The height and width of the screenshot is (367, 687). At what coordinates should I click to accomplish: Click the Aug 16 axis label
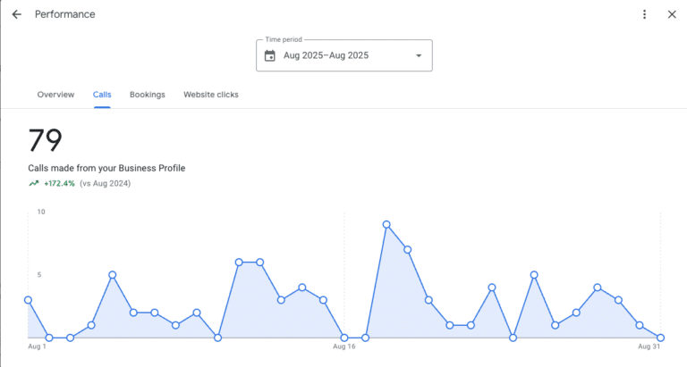pyautogui.click(x=344, y=346)
